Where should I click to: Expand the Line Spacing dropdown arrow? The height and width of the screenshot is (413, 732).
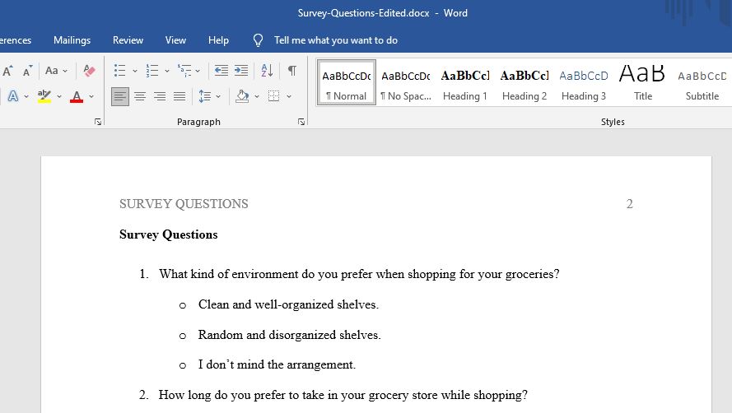point(218,96)
